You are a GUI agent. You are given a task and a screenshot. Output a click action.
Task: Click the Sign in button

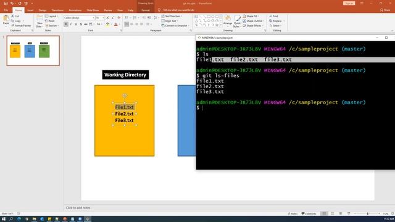(x=349, y=3)
